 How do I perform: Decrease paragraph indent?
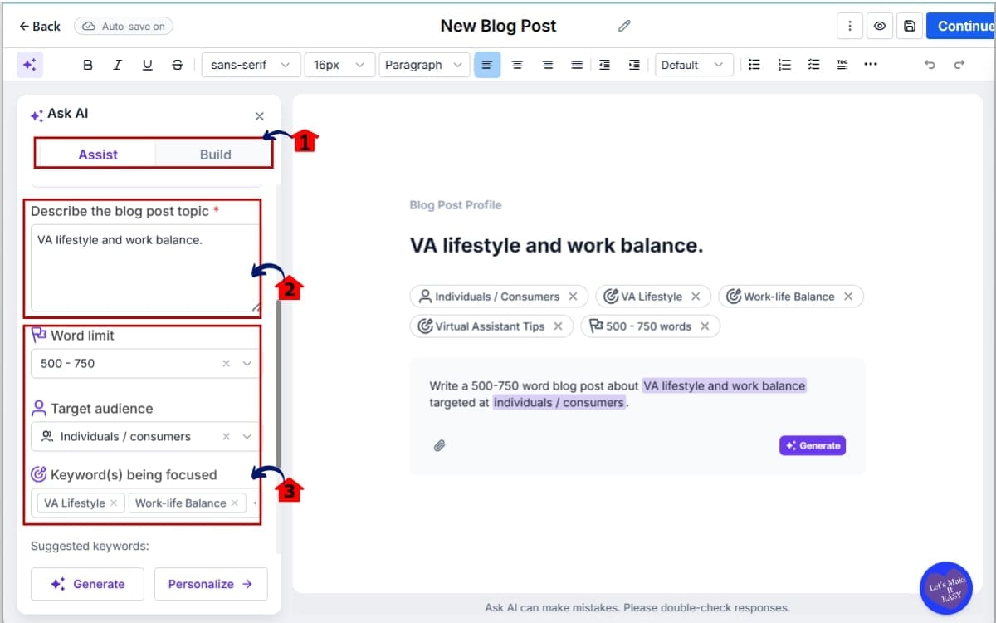pos(605,65)
